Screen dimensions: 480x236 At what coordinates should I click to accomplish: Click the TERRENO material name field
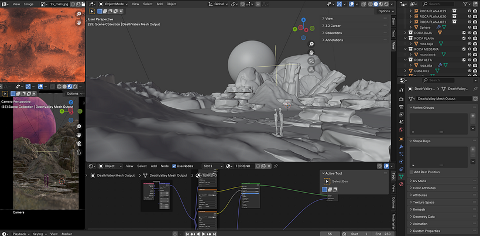click(x=244, y=166)
